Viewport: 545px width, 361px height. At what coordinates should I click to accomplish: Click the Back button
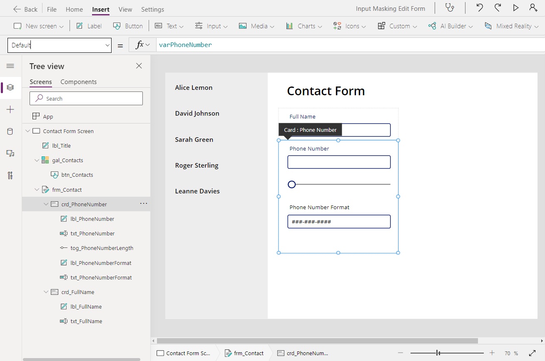point(25,9)
